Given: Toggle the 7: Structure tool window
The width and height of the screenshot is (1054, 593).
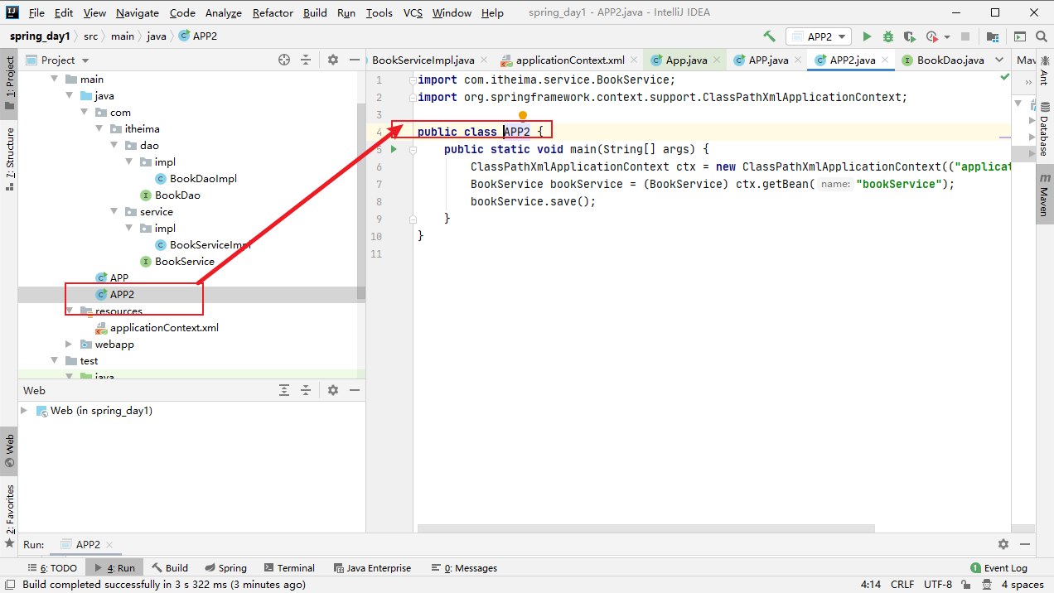Looking at the screenshot, I should (10, 159).
